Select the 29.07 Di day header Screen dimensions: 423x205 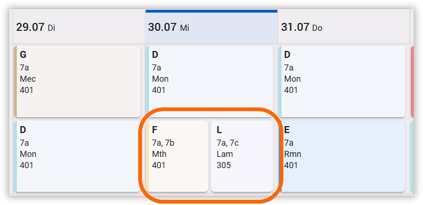click(35, 27)
